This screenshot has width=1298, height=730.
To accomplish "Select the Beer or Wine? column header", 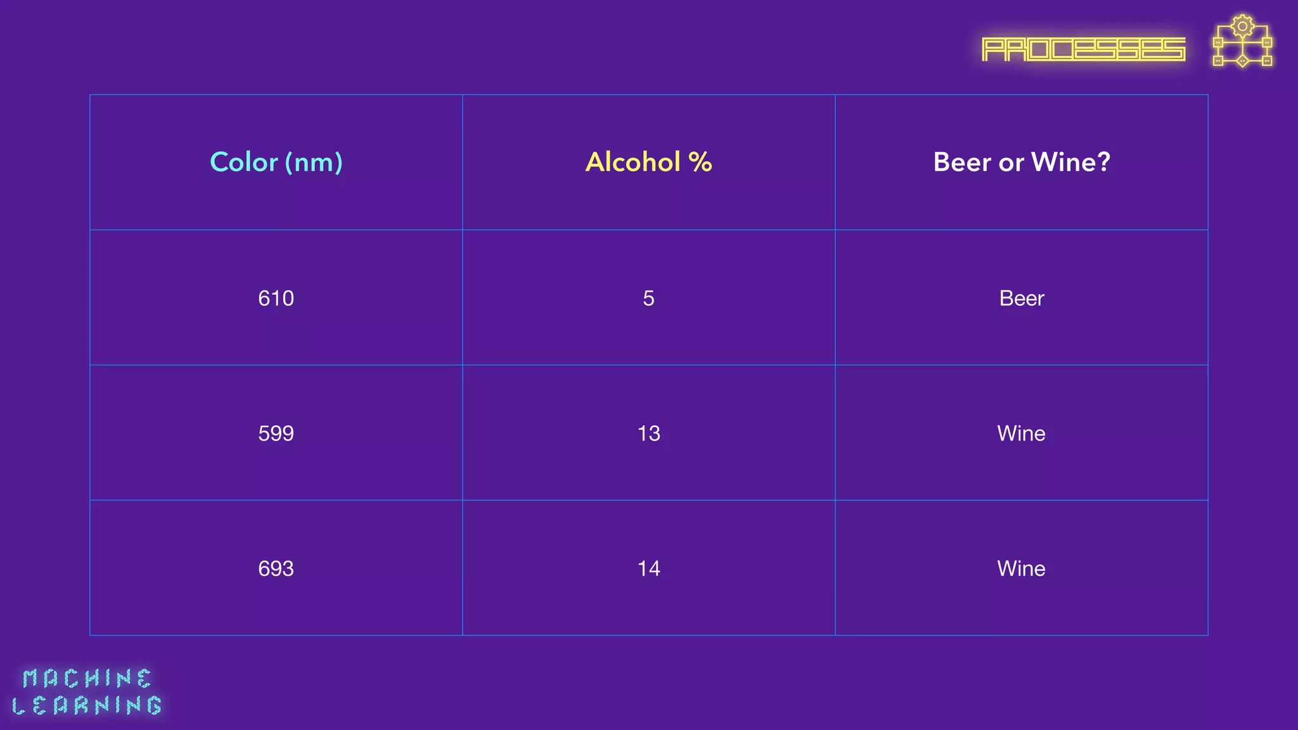I will [x=1022, y=162].
